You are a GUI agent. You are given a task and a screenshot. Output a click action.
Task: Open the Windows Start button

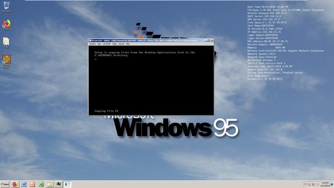click(5, 184)
